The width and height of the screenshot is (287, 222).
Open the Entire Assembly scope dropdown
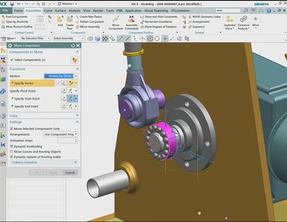(x=69, y=38)
